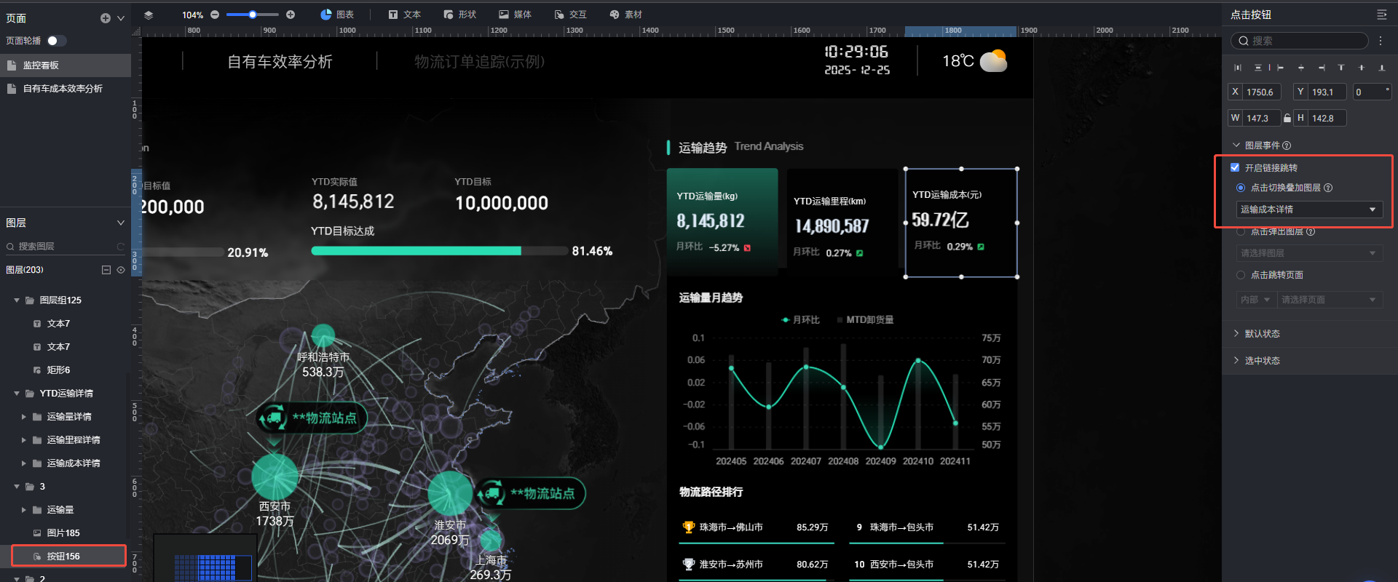Toggle the 页面轮播 switch

56,41
